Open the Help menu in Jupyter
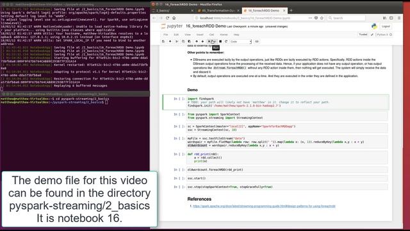The height and width of the screenshot is (231, 410). [x=236, y=35]
